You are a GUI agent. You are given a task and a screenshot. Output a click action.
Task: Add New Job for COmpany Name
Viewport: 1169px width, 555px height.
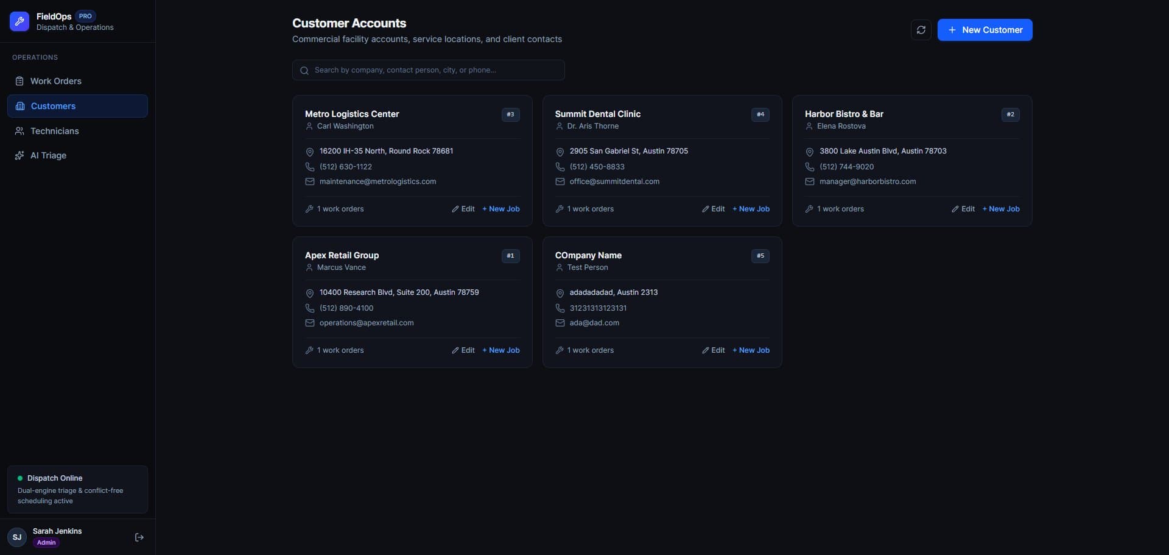coord(751,350)
